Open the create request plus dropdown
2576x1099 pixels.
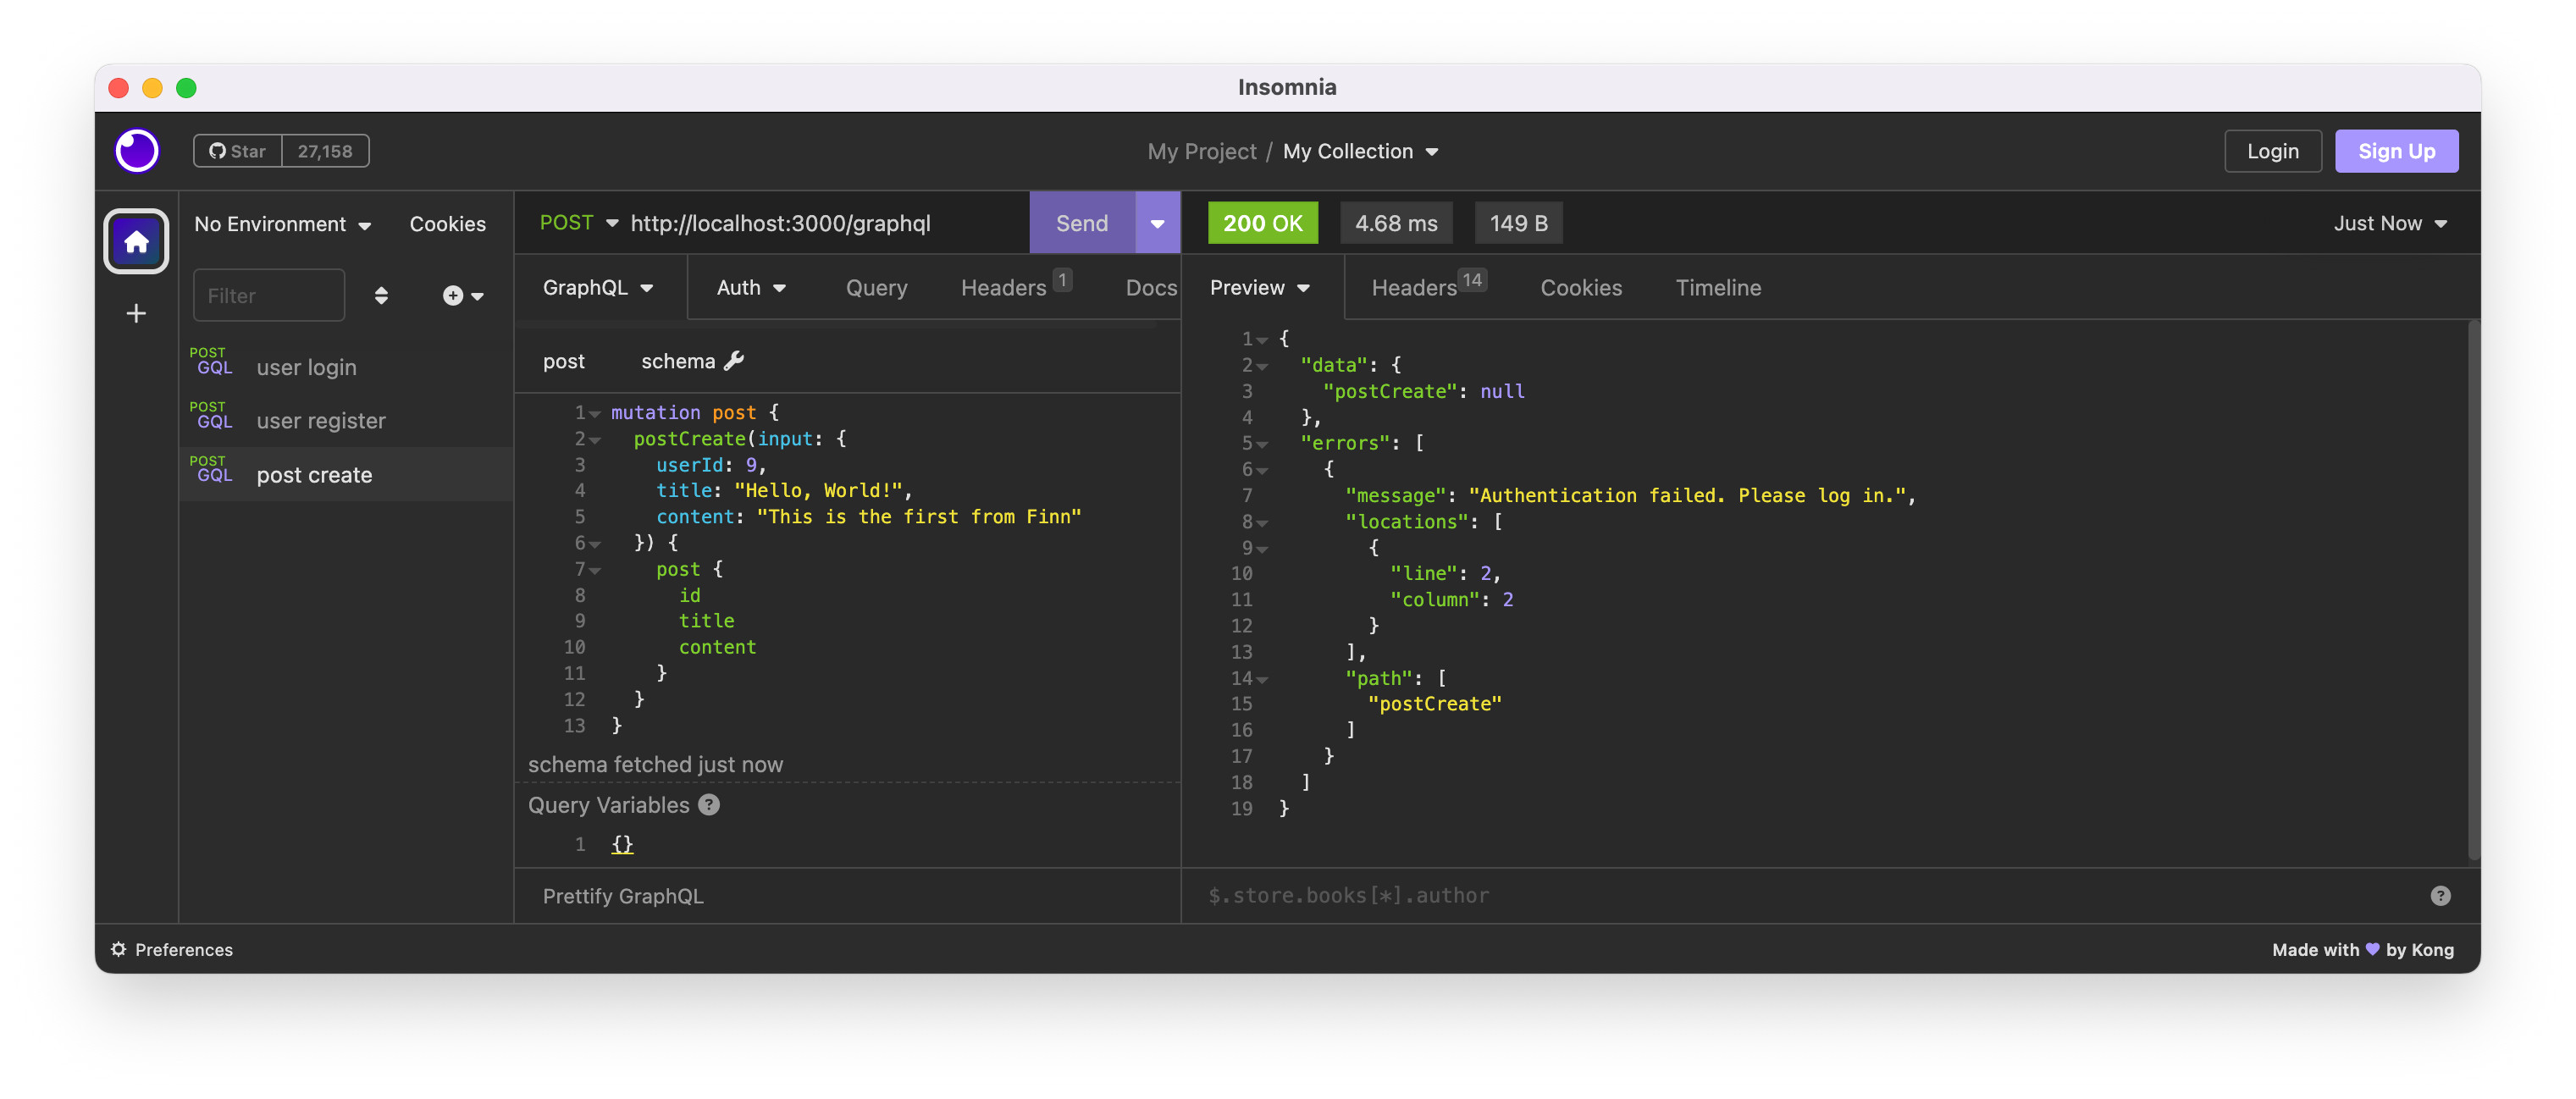pyautogui.click(x=463, y=295)
